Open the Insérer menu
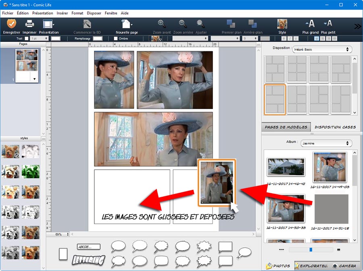This screenshot has height=271, width=363. pyautogui.click(x=62, y=13)
